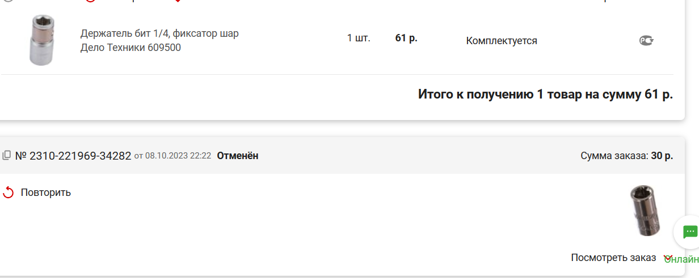Screen dimensions: 699x278
Task: Click the "Посмотреть заказ" link
Action: 613,258
